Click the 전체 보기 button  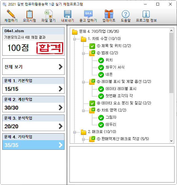tap(33, 67)
